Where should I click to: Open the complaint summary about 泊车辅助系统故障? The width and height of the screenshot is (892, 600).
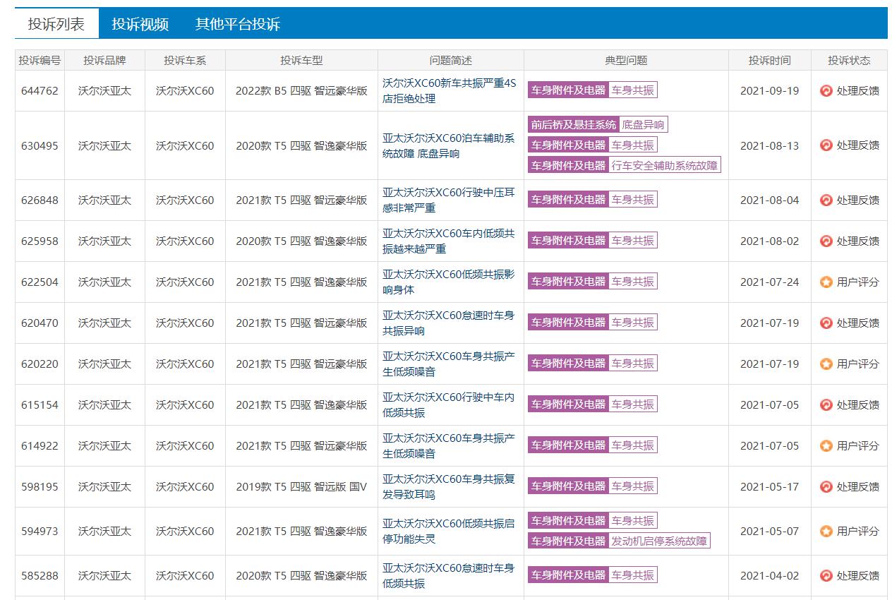tap(450, 145)
